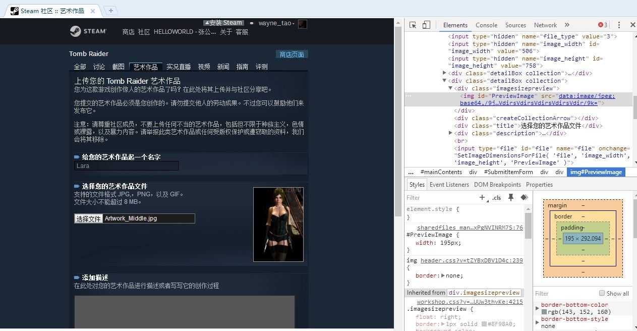
Task: Click the diamond-shaped styles toolbar icon
Action: click(524, 197)
